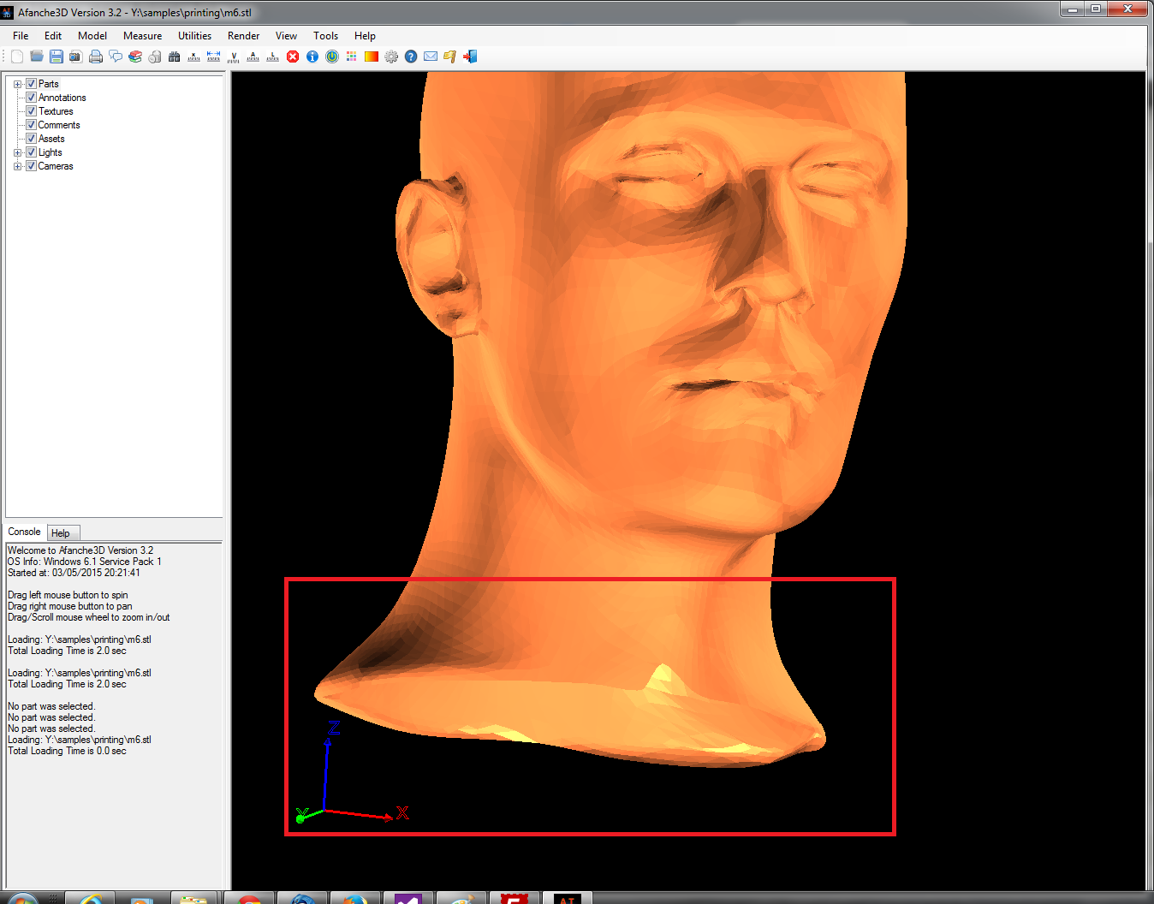
Task: Open the Render menu
Action: click(x=243, y=36)
